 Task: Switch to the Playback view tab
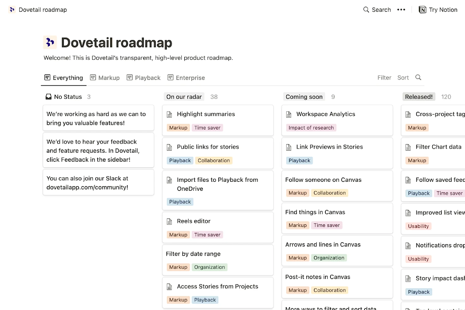coord(144,78)
